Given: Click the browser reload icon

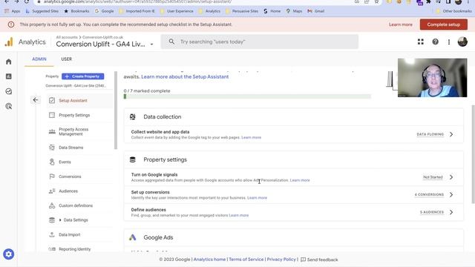Looking at the screenshot, I should [x=27, y=1].
